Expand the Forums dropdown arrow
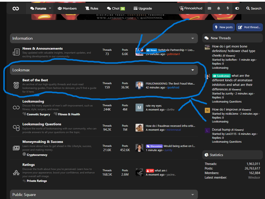Image resolution: width=265 pixels, height=199 pixels. tap(49, 8)
